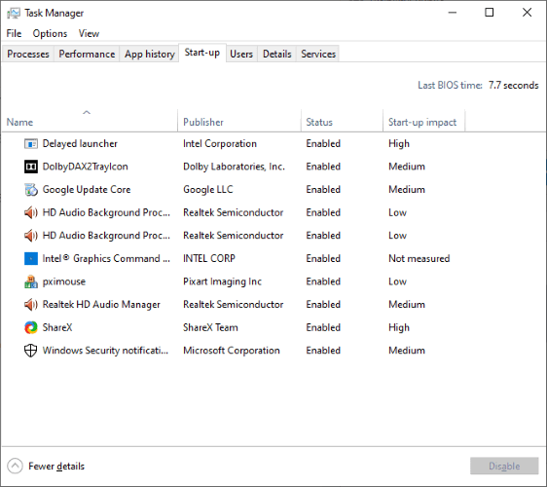Open the File menu

tap(14, 33)
